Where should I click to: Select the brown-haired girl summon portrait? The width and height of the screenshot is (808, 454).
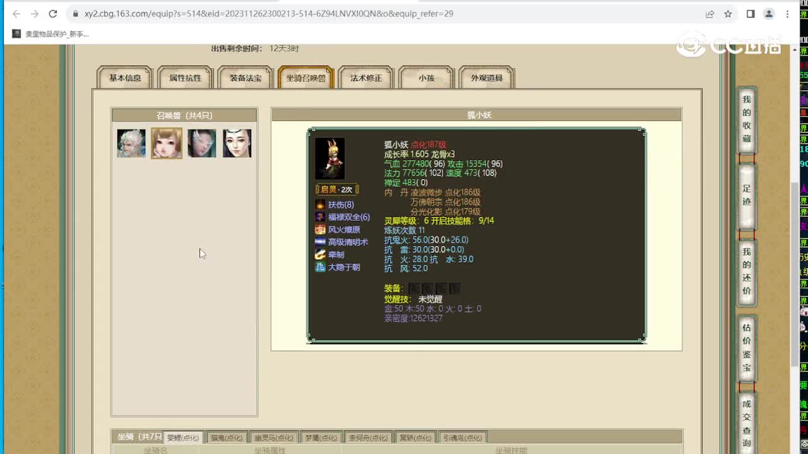[167, 143]
